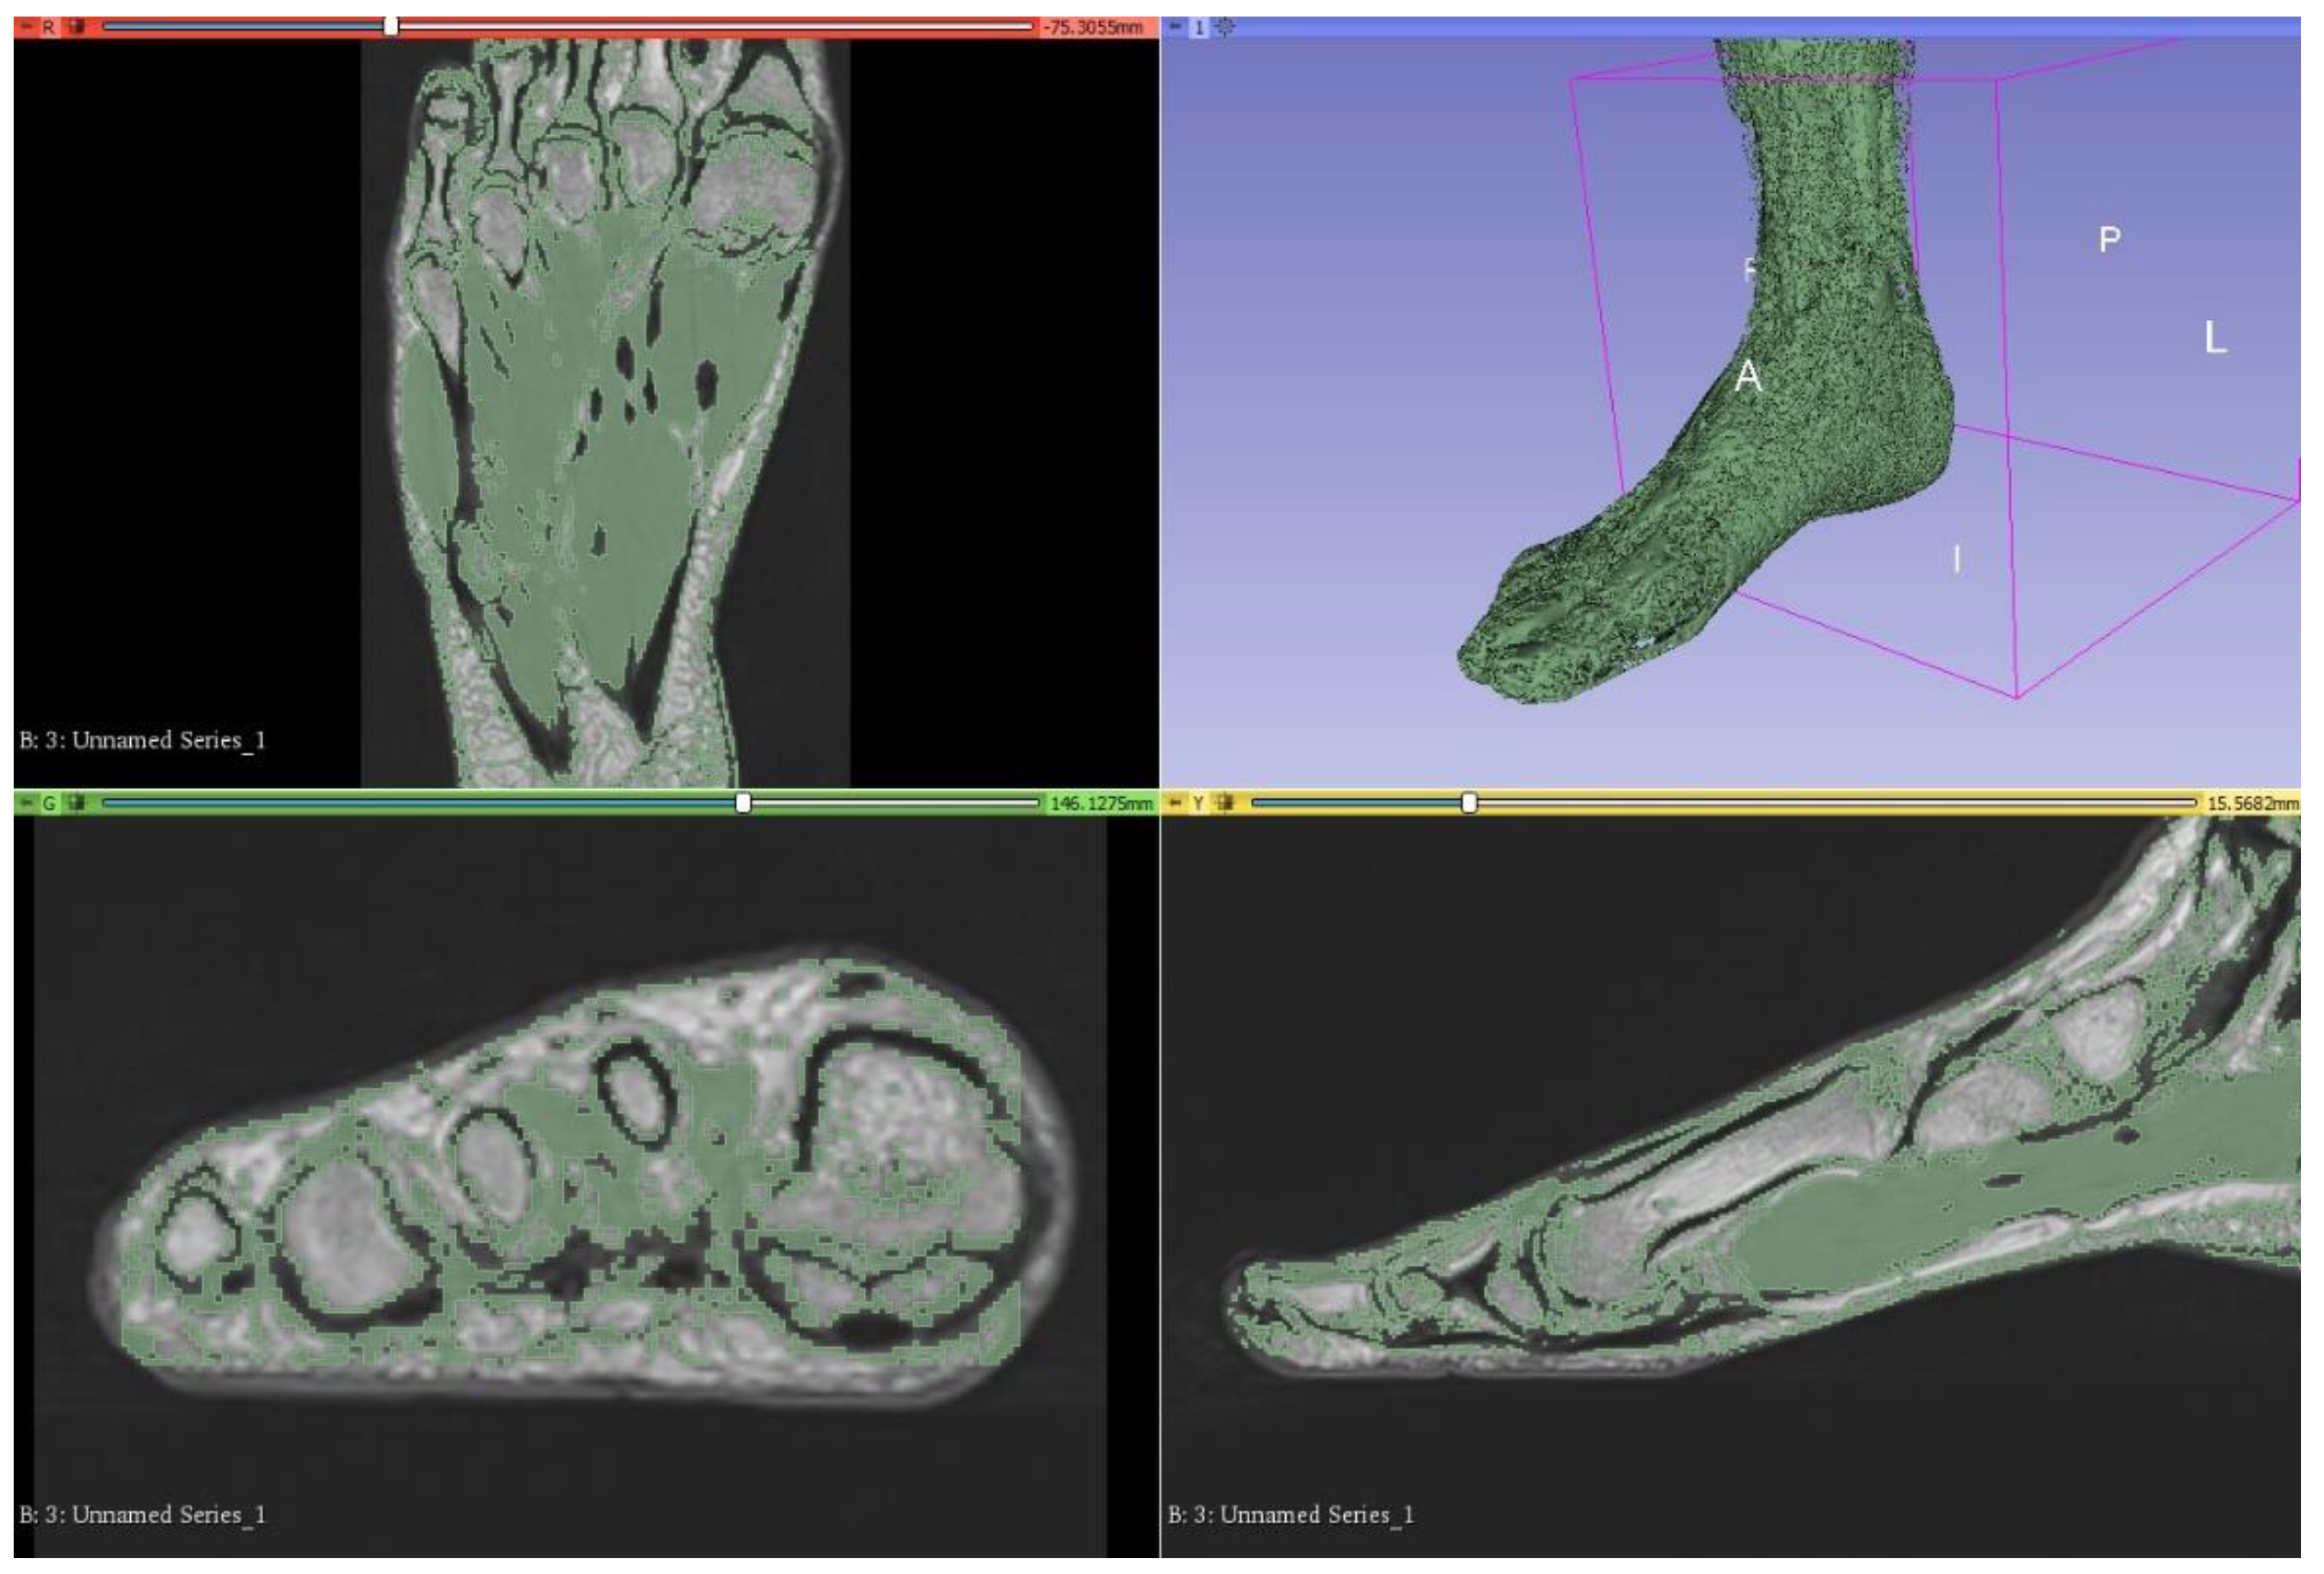
Task: Click the -75.3055mm offset value field
Action: (x=1094, y=27)
